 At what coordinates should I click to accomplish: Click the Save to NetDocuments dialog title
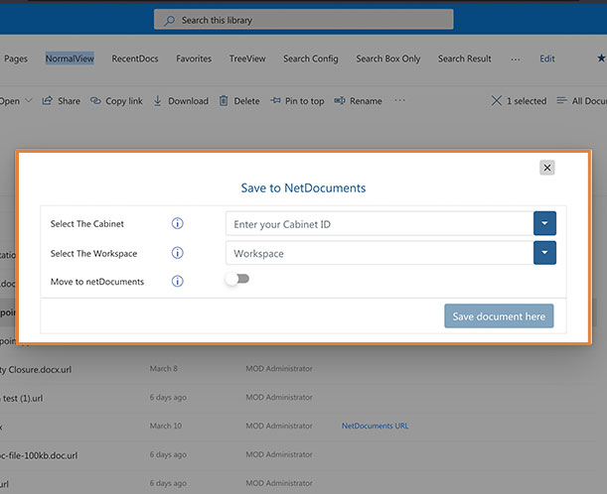(303, 188)
